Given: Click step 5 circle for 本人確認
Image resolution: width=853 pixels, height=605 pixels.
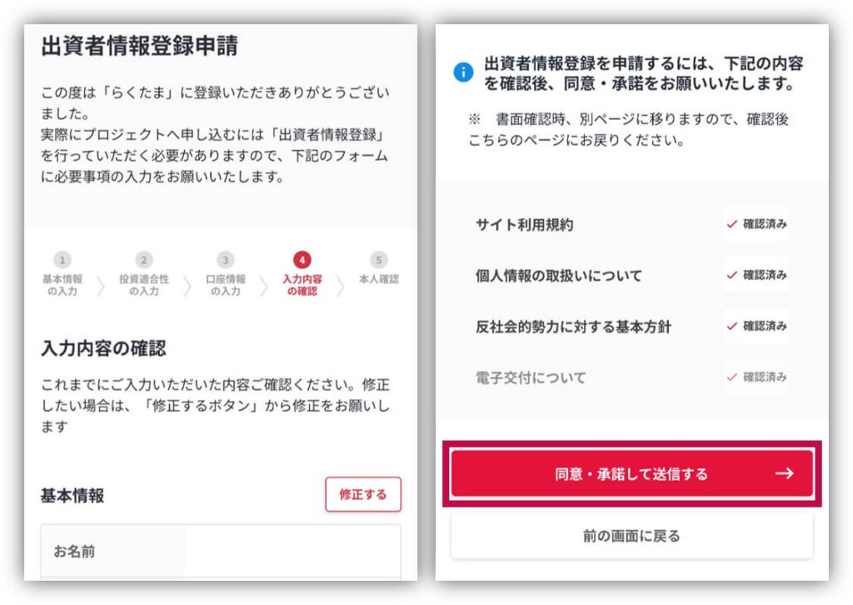Looking at the screenshot, I should [379, 260].
